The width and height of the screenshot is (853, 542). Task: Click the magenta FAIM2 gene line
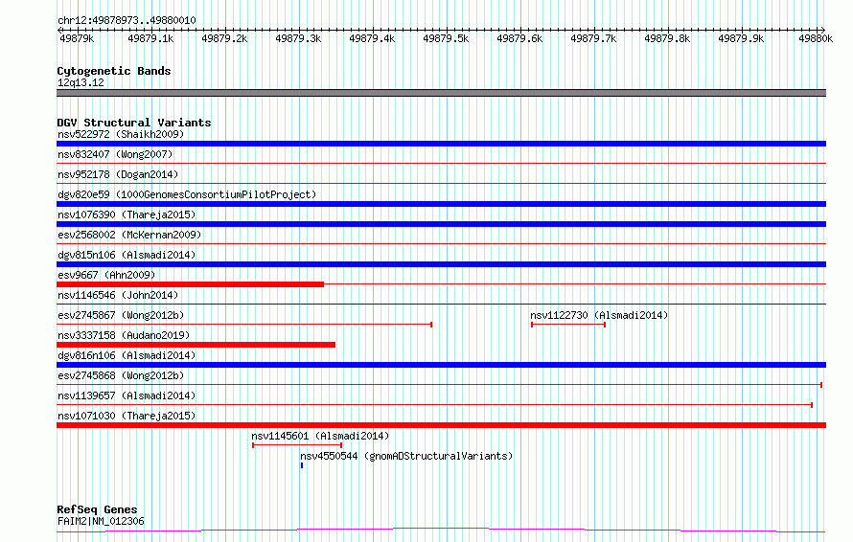(x=441, y=530)
